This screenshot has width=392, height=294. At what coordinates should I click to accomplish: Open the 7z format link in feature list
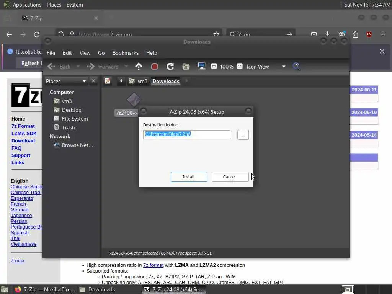(153, 265)
